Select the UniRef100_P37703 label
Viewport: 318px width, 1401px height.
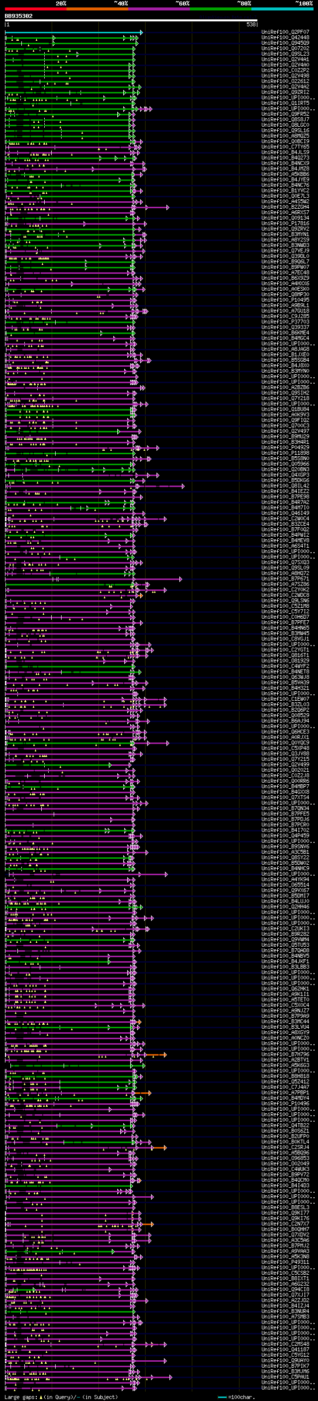285,322
